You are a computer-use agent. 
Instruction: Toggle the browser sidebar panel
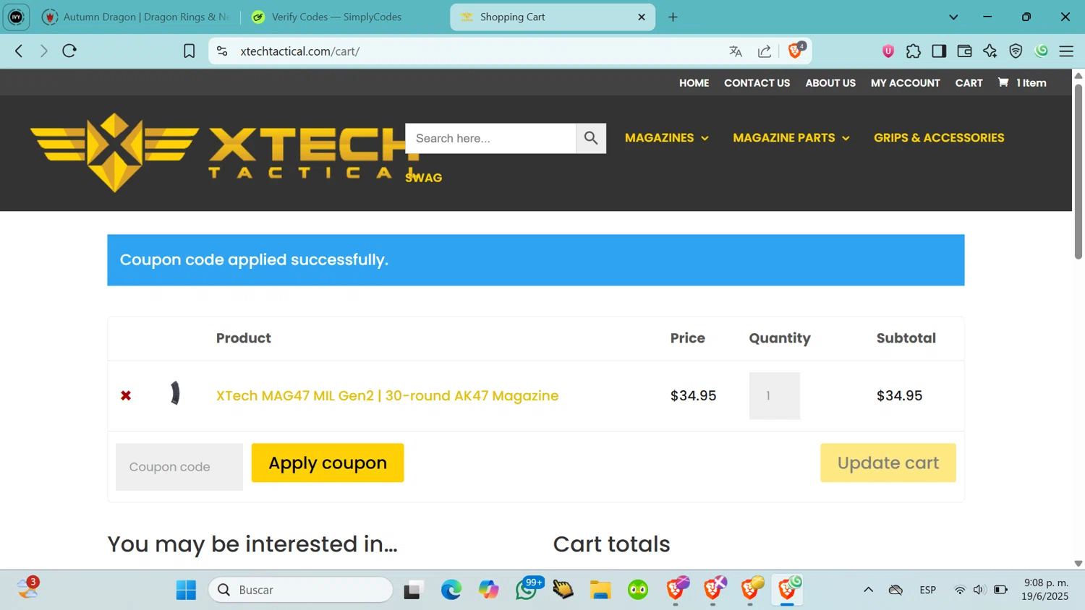pos(939,51)
